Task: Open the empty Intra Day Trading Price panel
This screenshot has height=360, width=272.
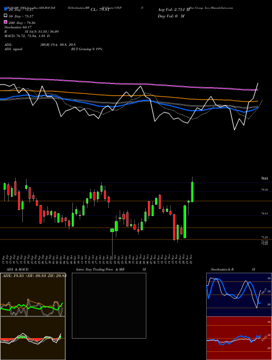Action: [109, 305]
